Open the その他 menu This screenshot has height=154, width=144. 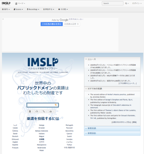(63, 9)
